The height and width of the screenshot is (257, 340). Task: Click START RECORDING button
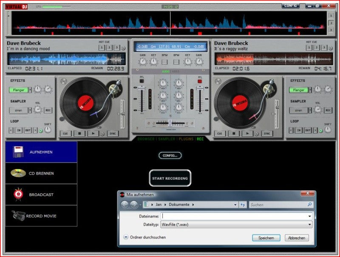point(170,178)
